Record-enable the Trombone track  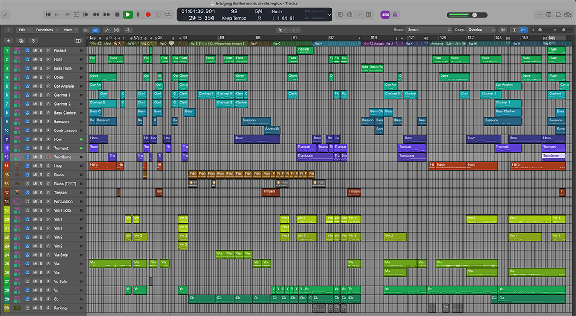48,157
